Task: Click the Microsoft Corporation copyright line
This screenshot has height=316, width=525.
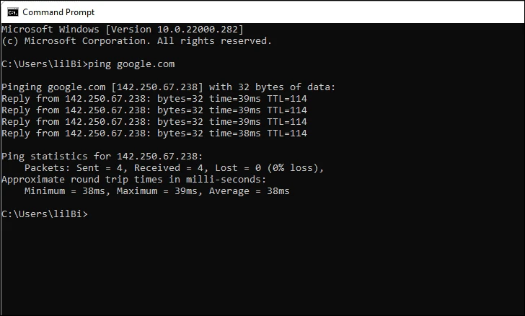Action: click(136, 41)
